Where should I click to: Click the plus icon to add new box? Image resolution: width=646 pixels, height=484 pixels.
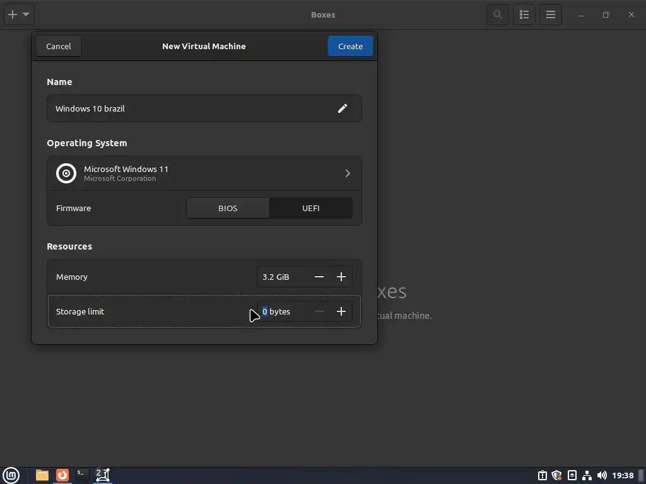[13, 15]
